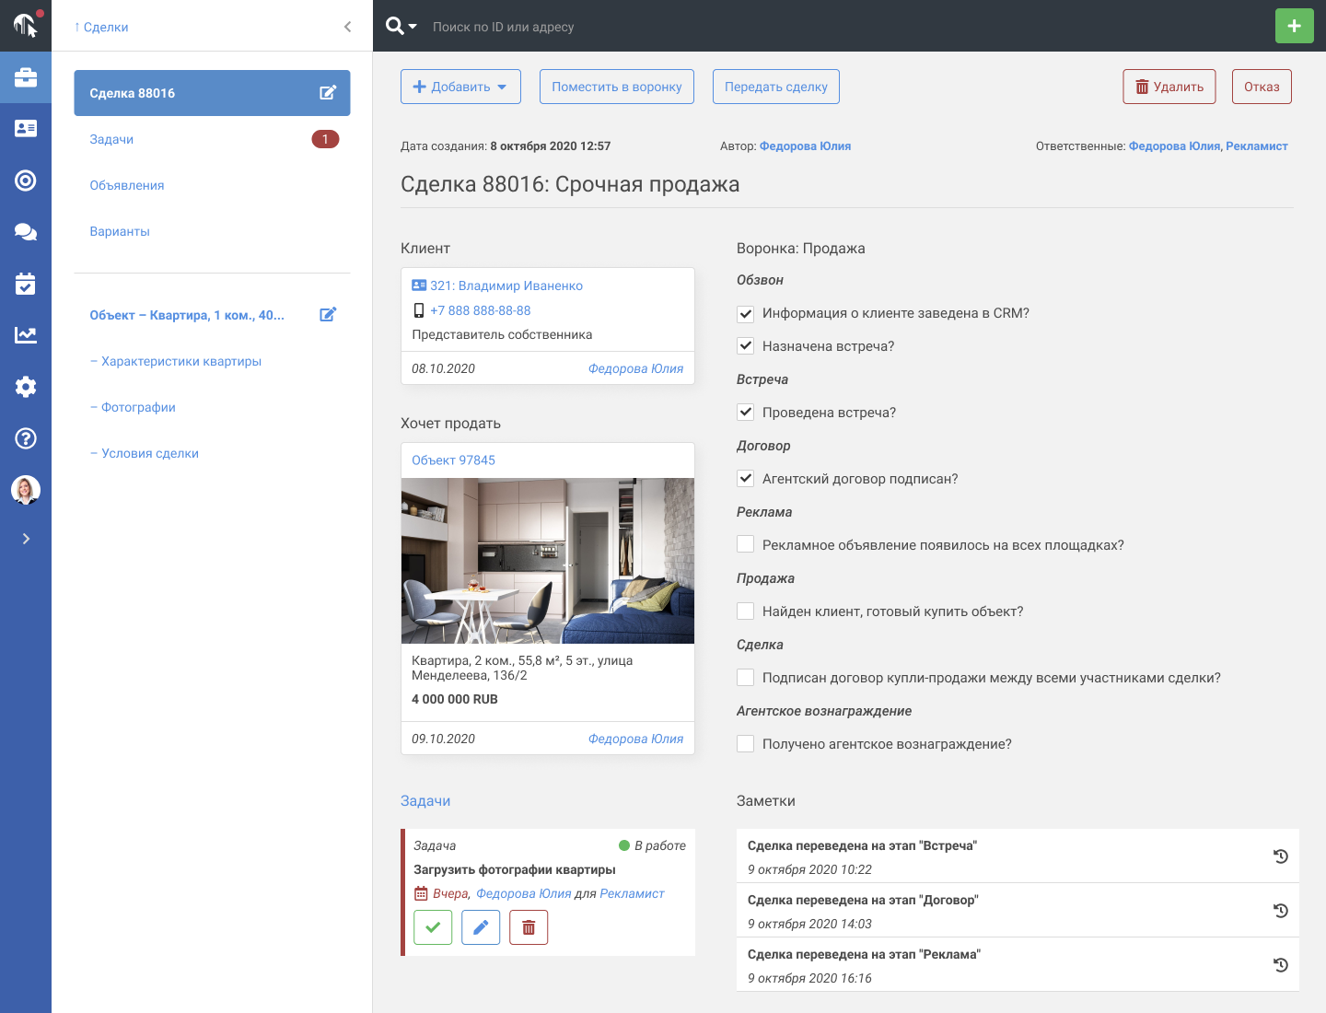
Task: Mark task complete with green checkmark
Action: [x=433, y=927]
